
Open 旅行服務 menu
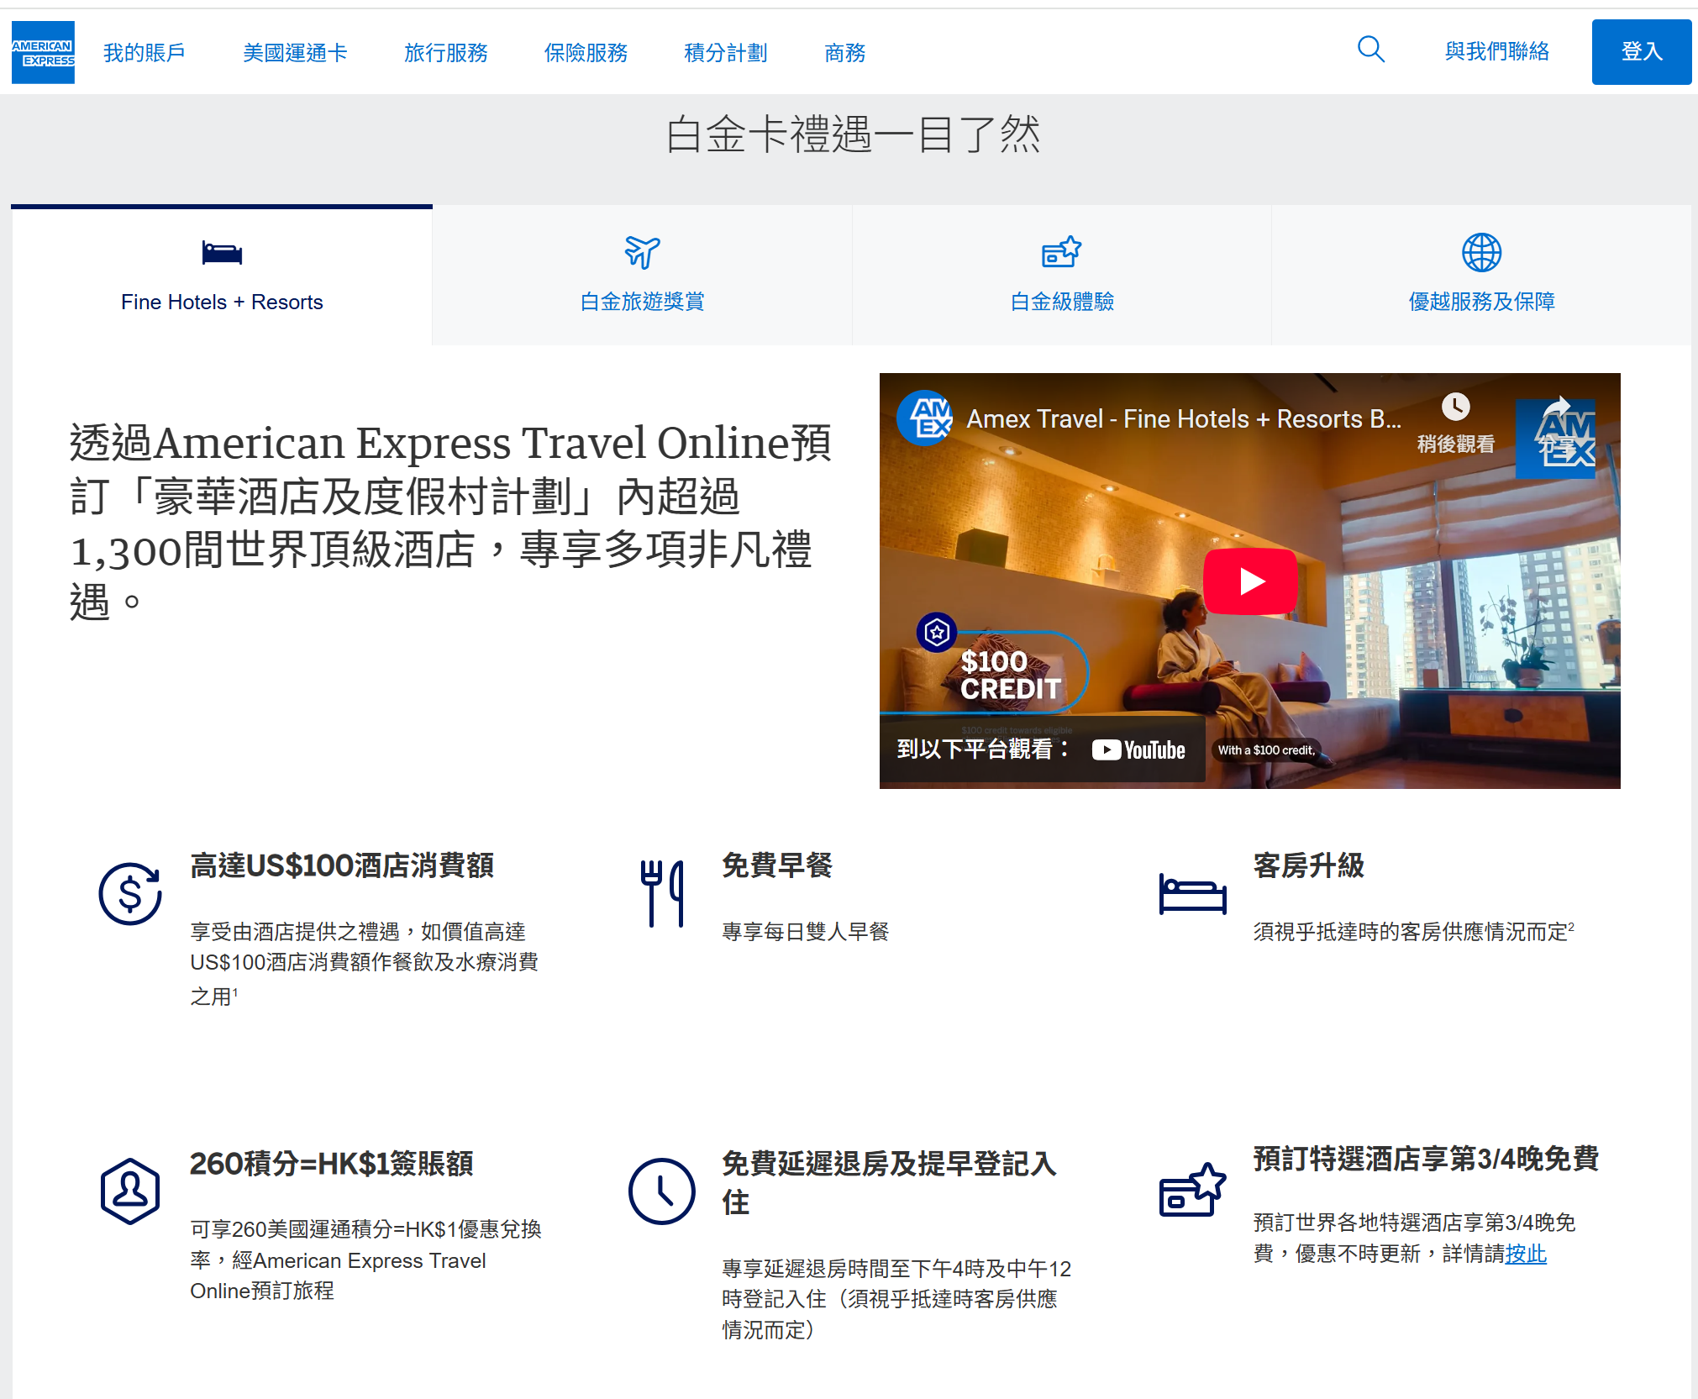coord(446,52)
